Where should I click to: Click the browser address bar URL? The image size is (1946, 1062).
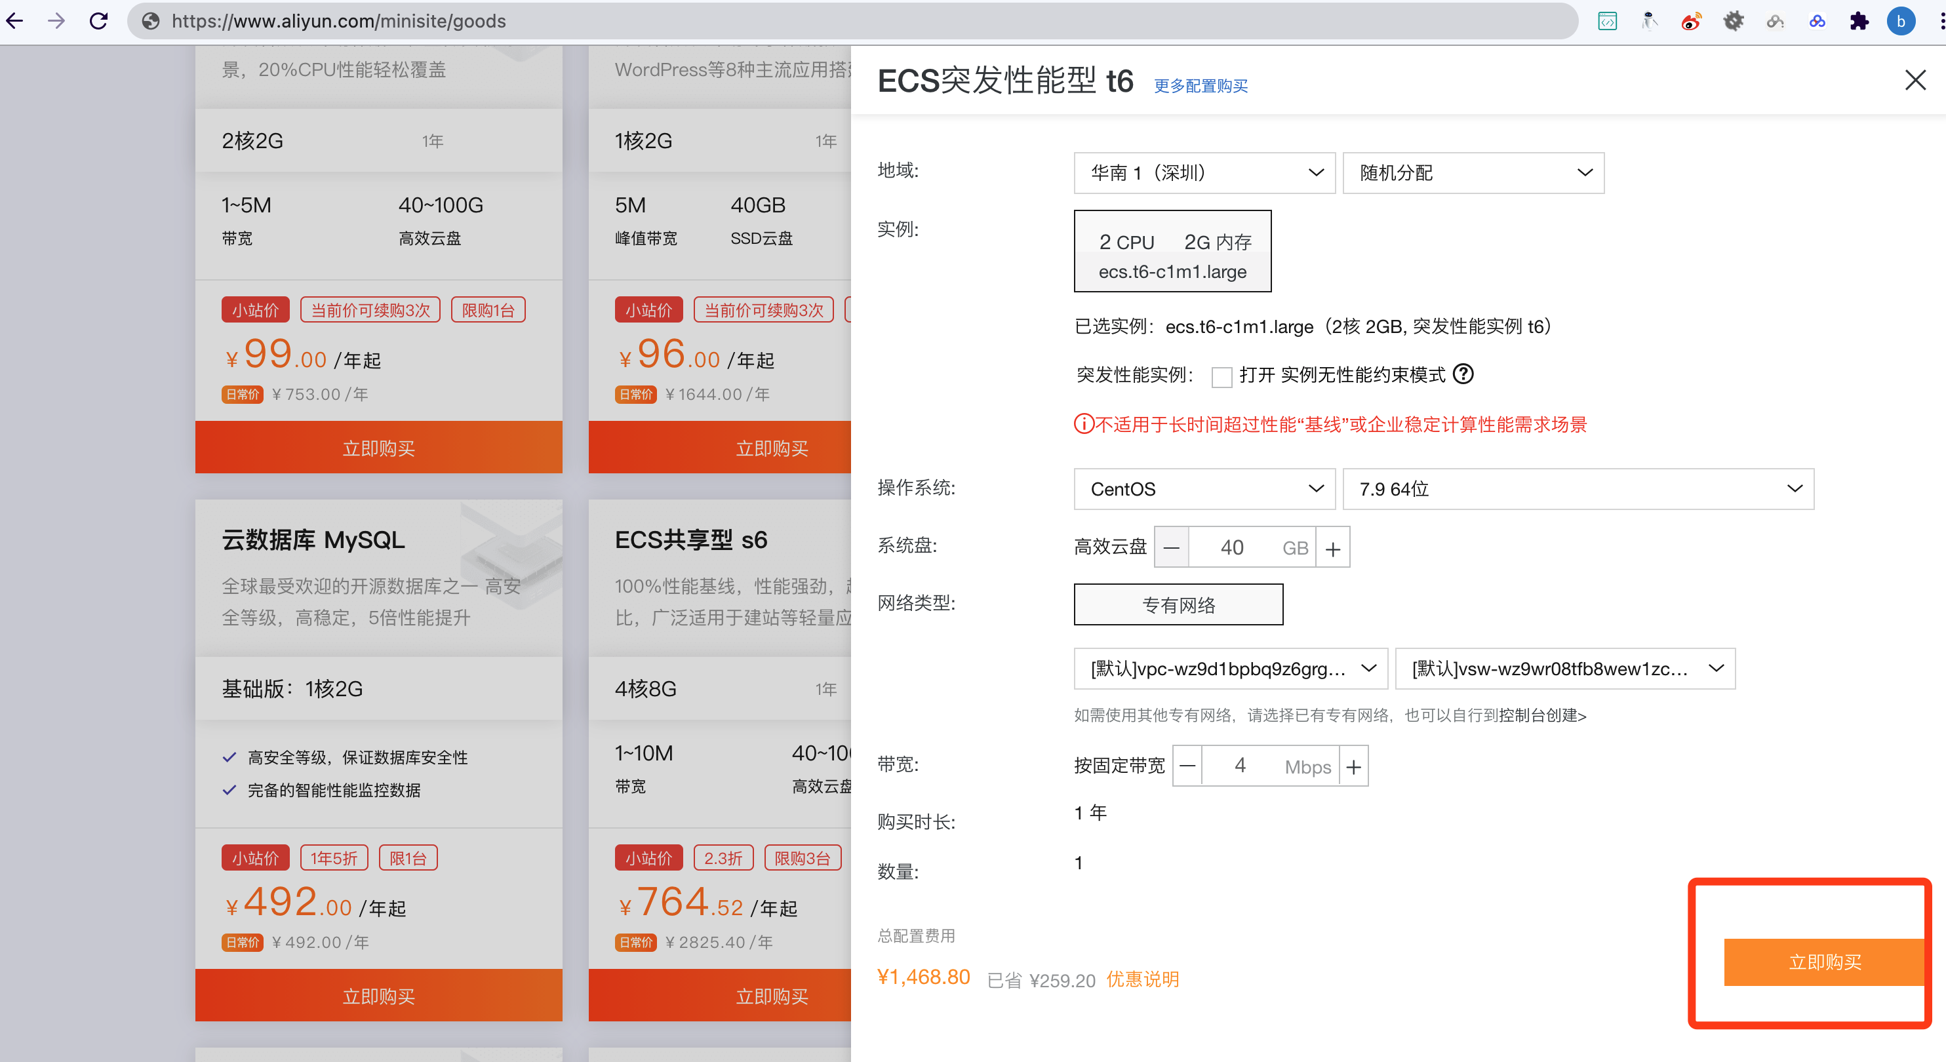tap(338, 21)
